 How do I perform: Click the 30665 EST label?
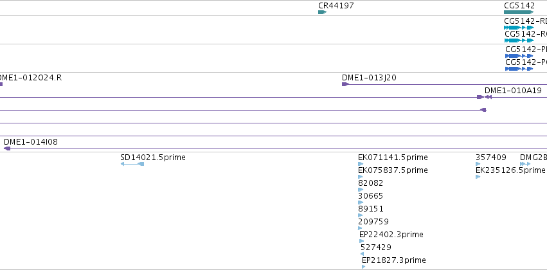coord(370,196)
